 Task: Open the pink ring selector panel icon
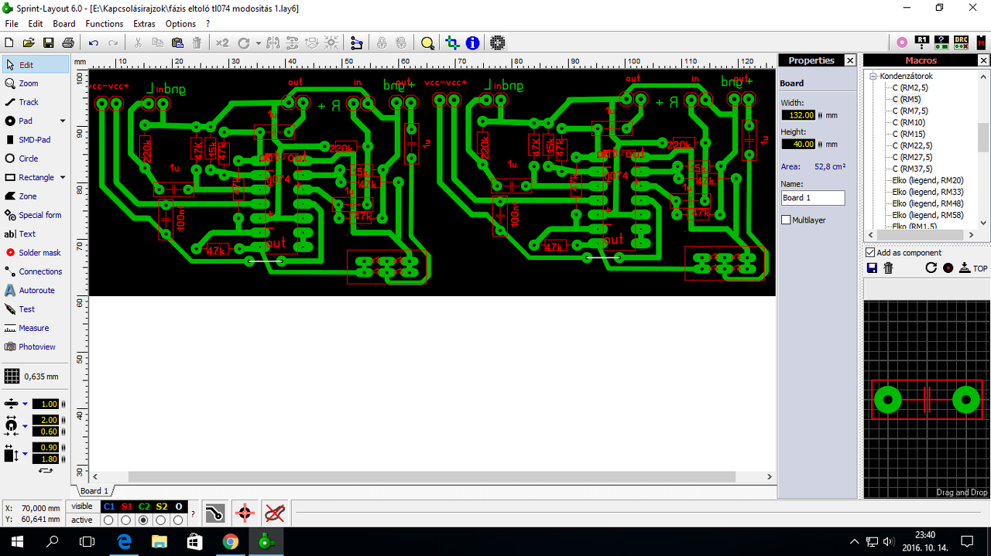(902, 43)
